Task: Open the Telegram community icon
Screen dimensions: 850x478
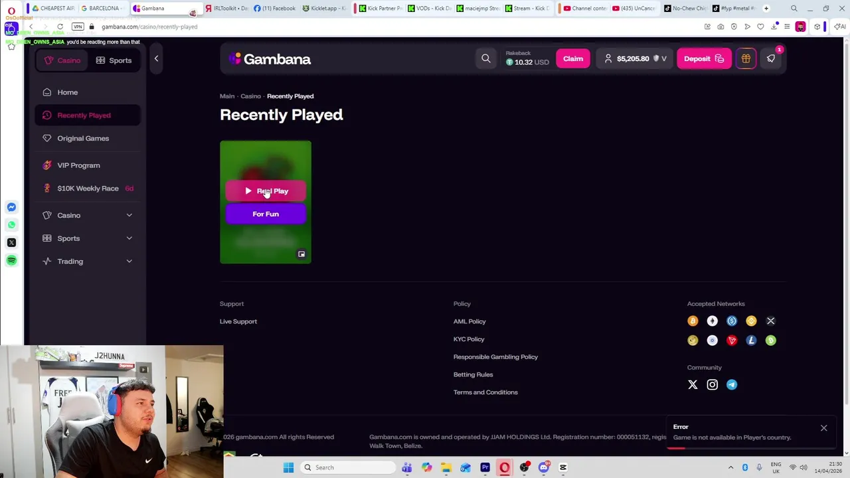Action: pyautogui.click(x=732, y=384)
